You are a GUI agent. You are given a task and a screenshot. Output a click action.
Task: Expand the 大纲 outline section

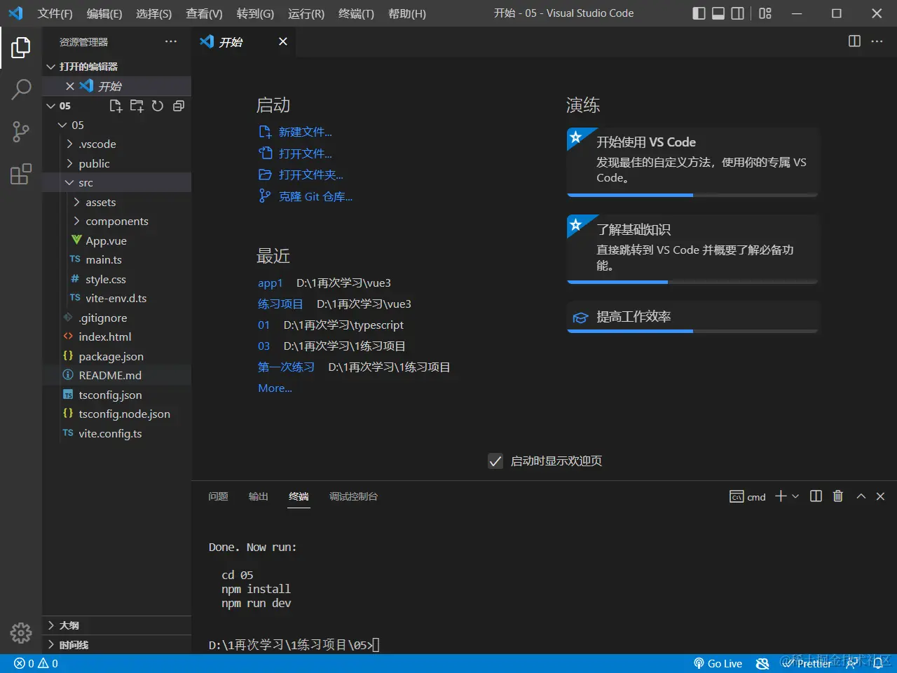tap(116, 625)
